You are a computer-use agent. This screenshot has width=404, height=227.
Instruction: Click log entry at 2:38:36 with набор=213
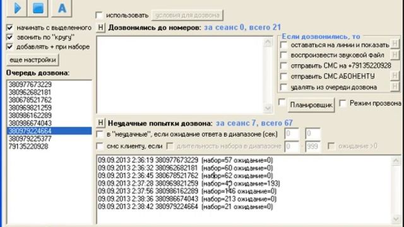click(187, 199)
